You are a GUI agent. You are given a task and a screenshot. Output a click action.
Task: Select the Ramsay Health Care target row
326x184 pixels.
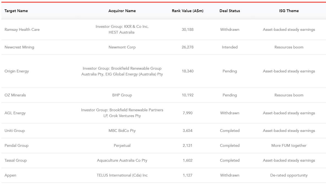coord(22,29)
